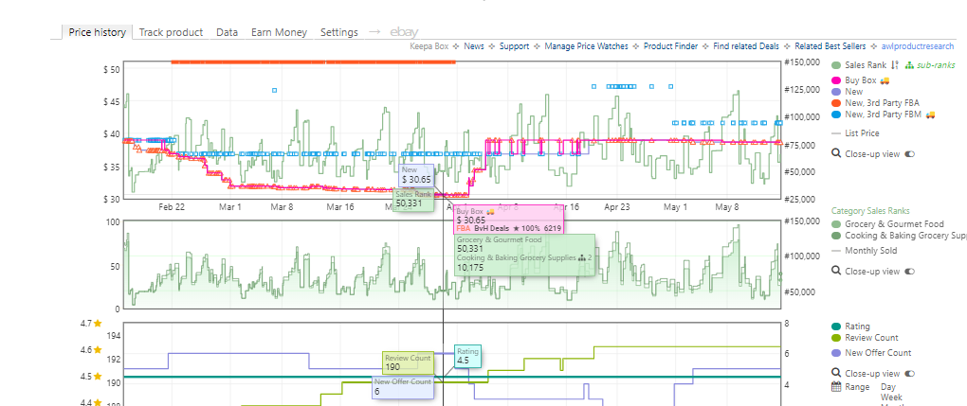Click the Sales Rank 50,331 tooltip
The width and height of the screenshot is (967, 406).
tap(414, 201)
